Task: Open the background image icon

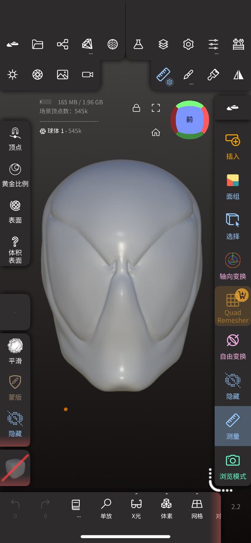Action: pos(63,75)
